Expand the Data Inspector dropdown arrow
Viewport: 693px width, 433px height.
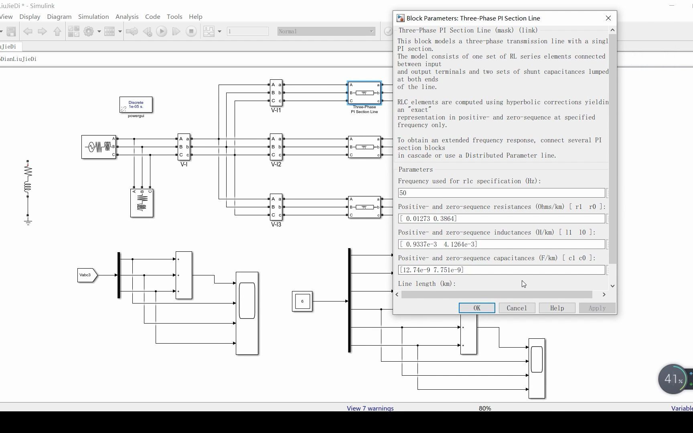[219, 31]
